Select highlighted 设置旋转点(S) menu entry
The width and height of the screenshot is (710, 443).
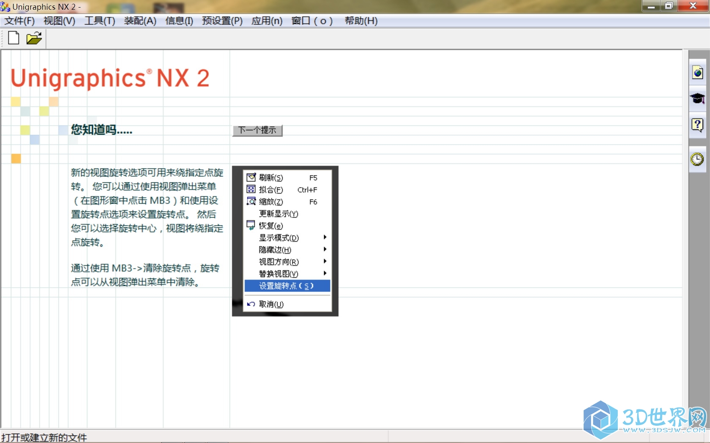(x=287, y=286)
